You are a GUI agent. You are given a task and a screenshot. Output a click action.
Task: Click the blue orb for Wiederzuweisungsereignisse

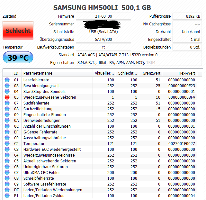[x=7, y=155]
